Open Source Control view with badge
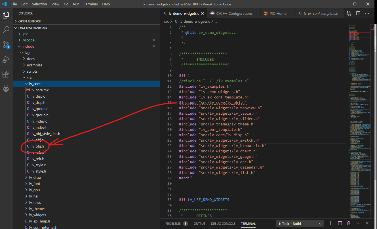 [x=6, y=45]
